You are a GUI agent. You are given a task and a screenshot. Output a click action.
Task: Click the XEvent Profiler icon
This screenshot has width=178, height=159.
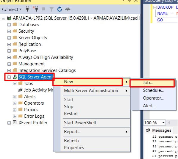[x=15, y=122]
